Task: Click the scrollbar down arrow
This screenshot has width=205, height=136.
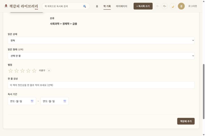Action: pyautogui.click(x=203, y=135)
